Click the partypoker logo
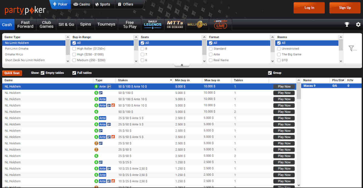The image size is (363, 188). click(x=25, y=11)
